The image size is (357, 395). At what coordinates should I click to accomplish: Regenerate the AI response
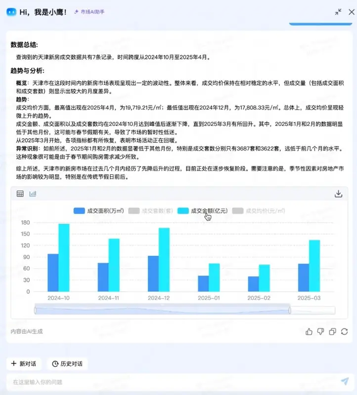tap(344, 331)
